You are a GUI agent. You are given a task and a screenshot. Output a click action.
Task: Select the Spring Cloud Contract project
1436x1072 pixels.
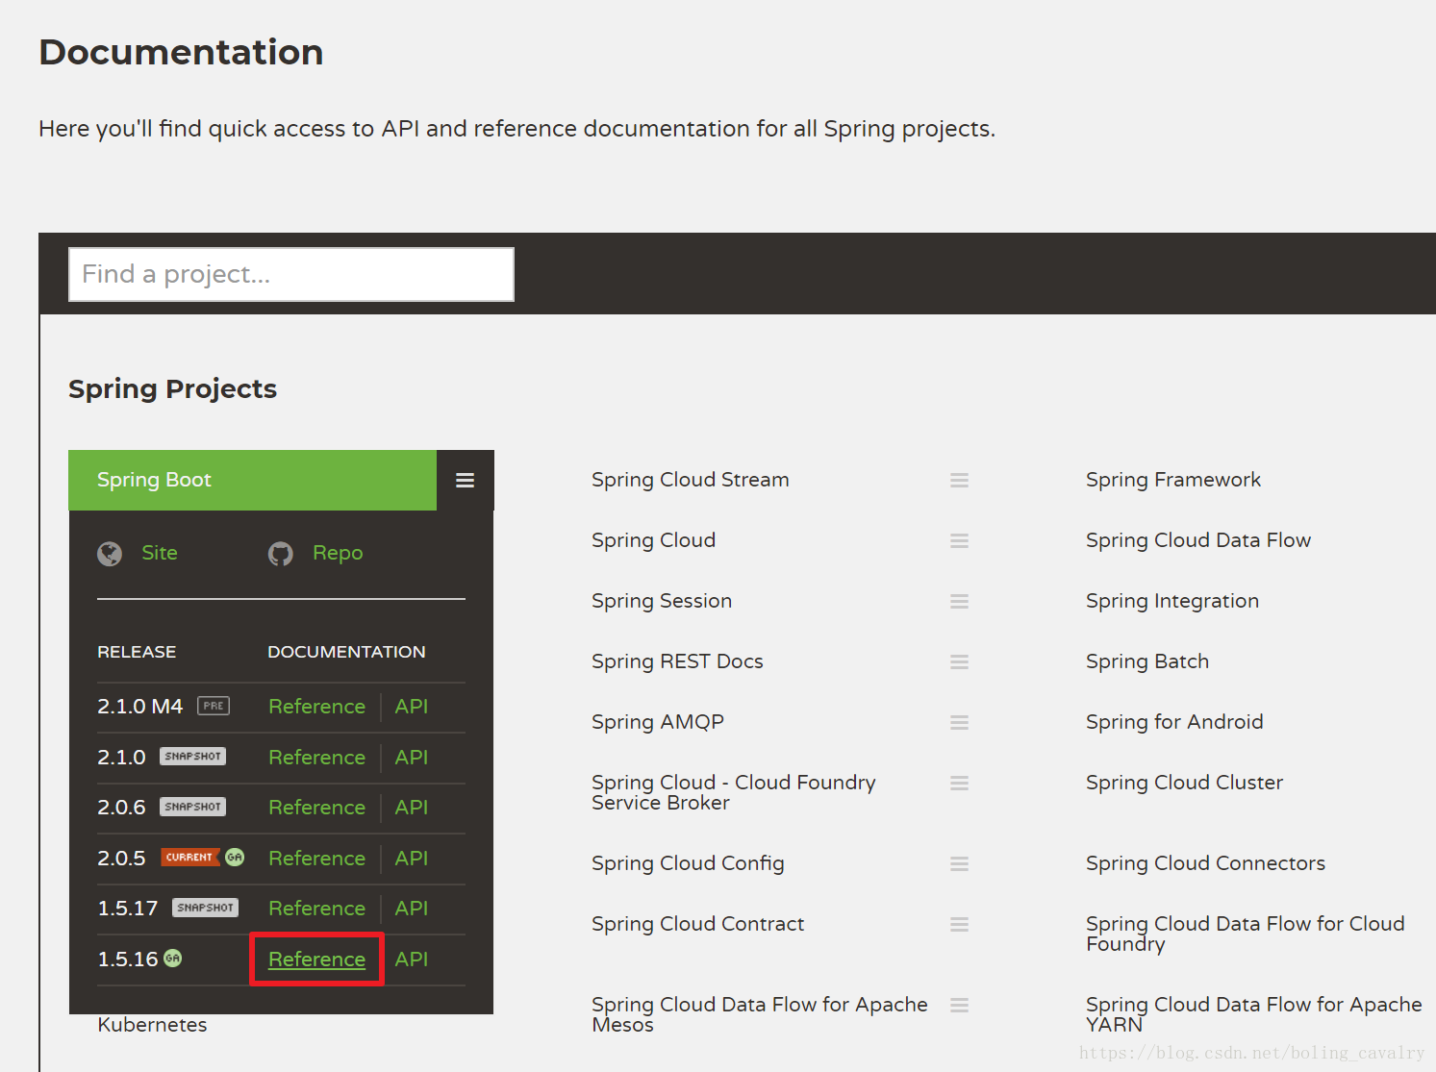(698, 924)
